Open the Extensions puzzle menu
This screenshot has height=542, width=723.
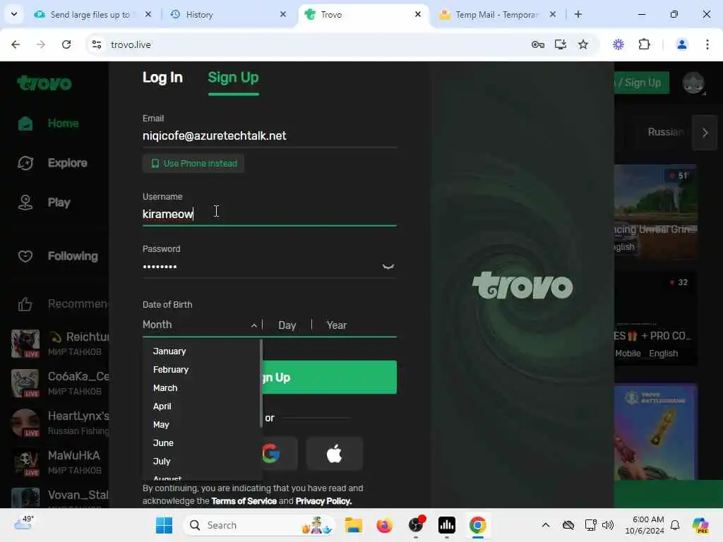pos(644,44)
